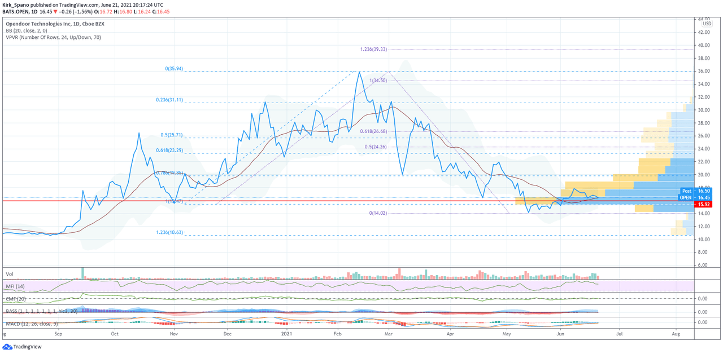Click the OPEN 16.45 price label
723x354 pixels.
coord(696,197)
